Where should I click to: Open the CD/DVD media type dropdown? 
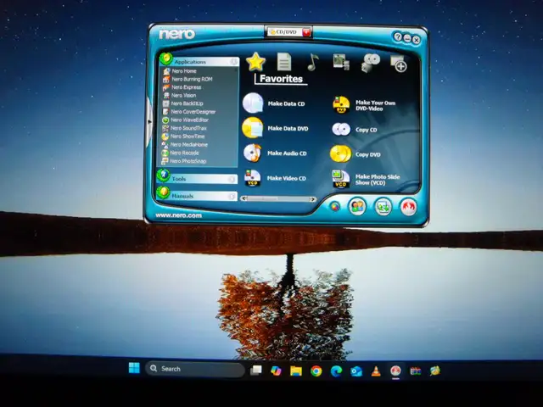pyautogui.click(x=307, y=32)
